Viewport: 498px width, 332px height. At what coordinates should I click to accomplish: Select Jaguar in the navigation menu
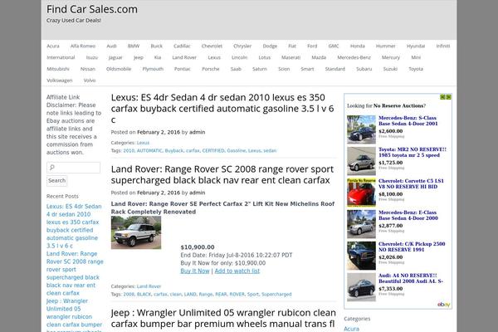[x=115, y=57]
